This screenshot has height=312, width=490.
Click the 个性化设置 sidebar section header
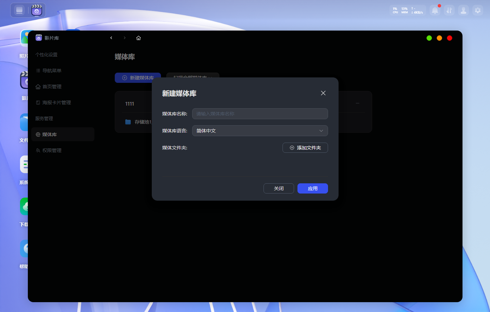[x=47, y=55]
